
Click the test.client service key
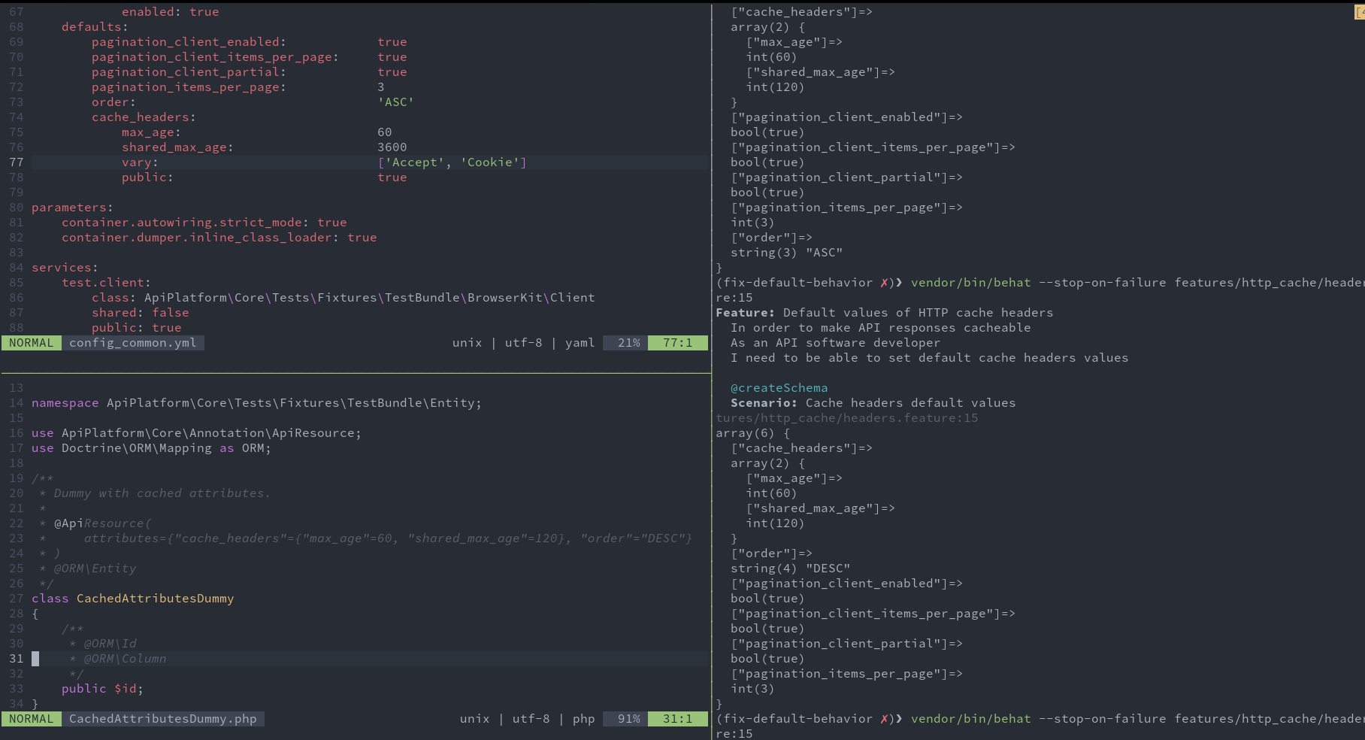pyautogui.click(x=107, y=283)
